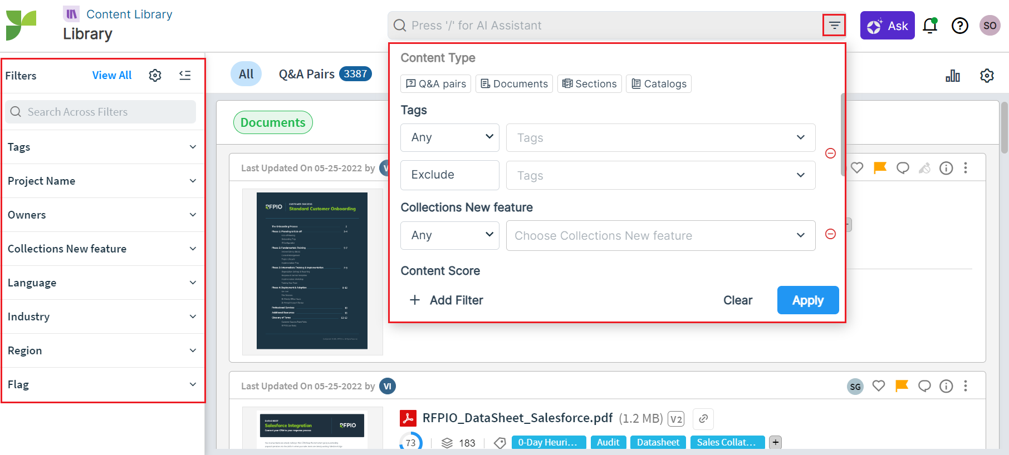
Task: Click the Content Library books icon
Action: [71, 14]
